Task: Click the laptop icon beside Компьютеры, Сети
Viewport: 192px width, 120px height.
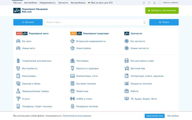Action: (72, 76)
